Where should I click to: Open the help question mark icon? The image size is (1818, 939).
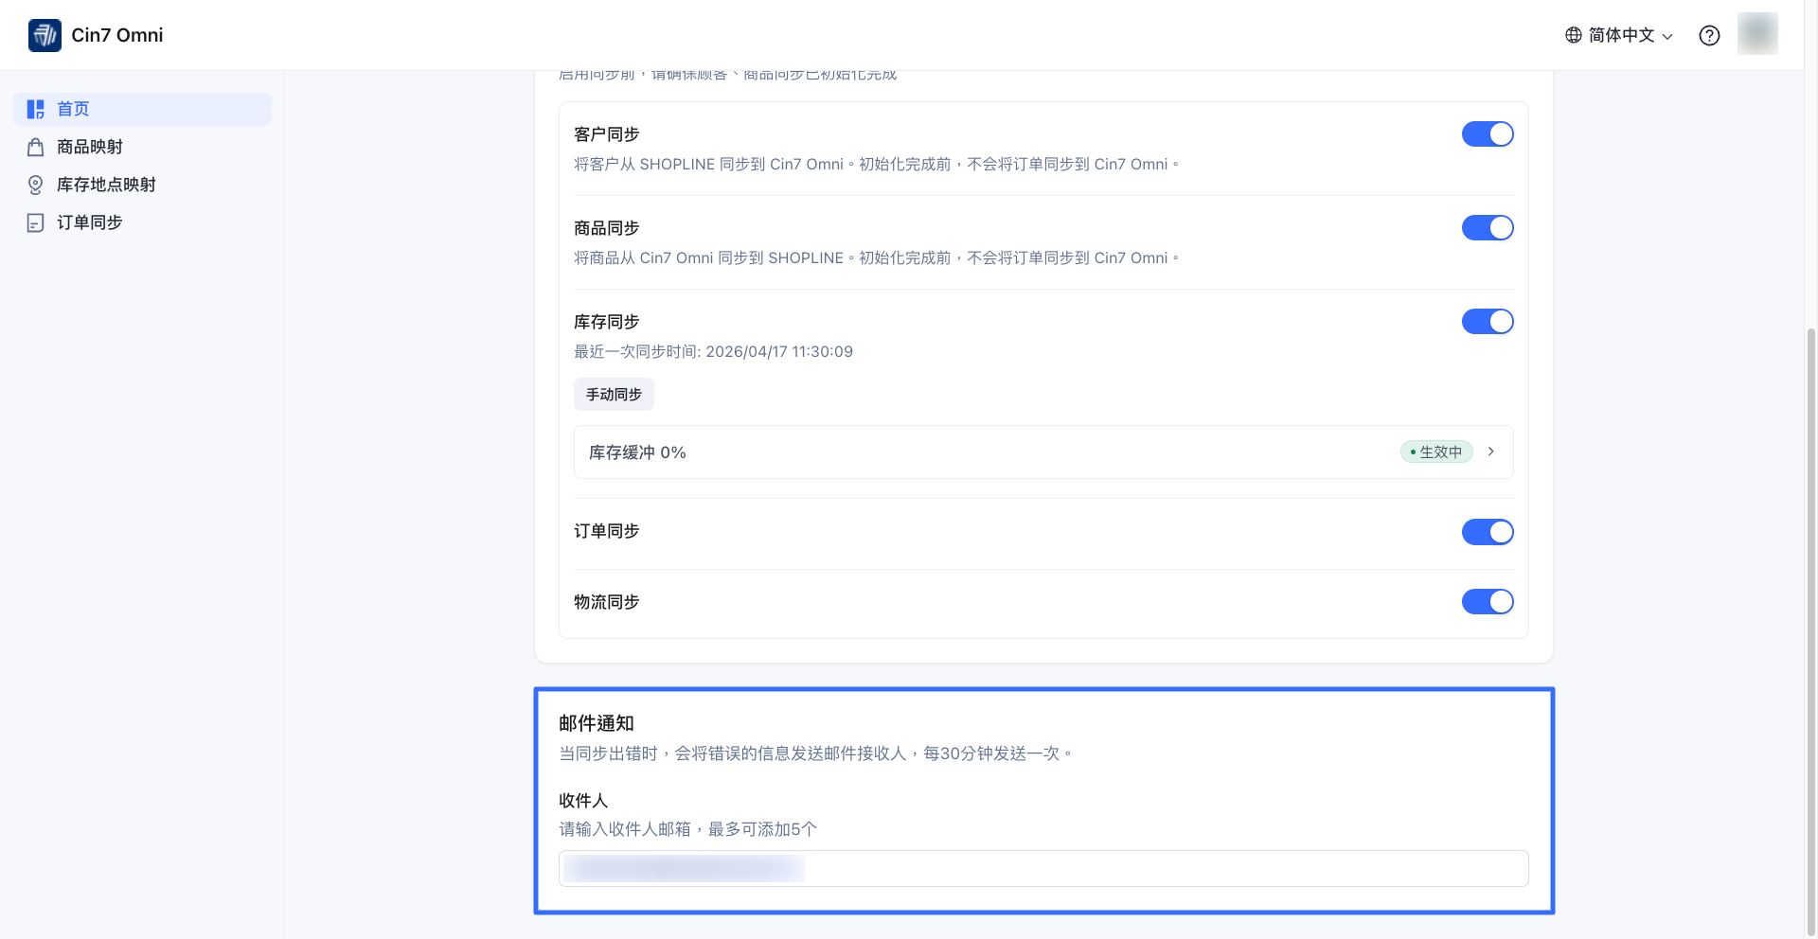point(1709,35)
